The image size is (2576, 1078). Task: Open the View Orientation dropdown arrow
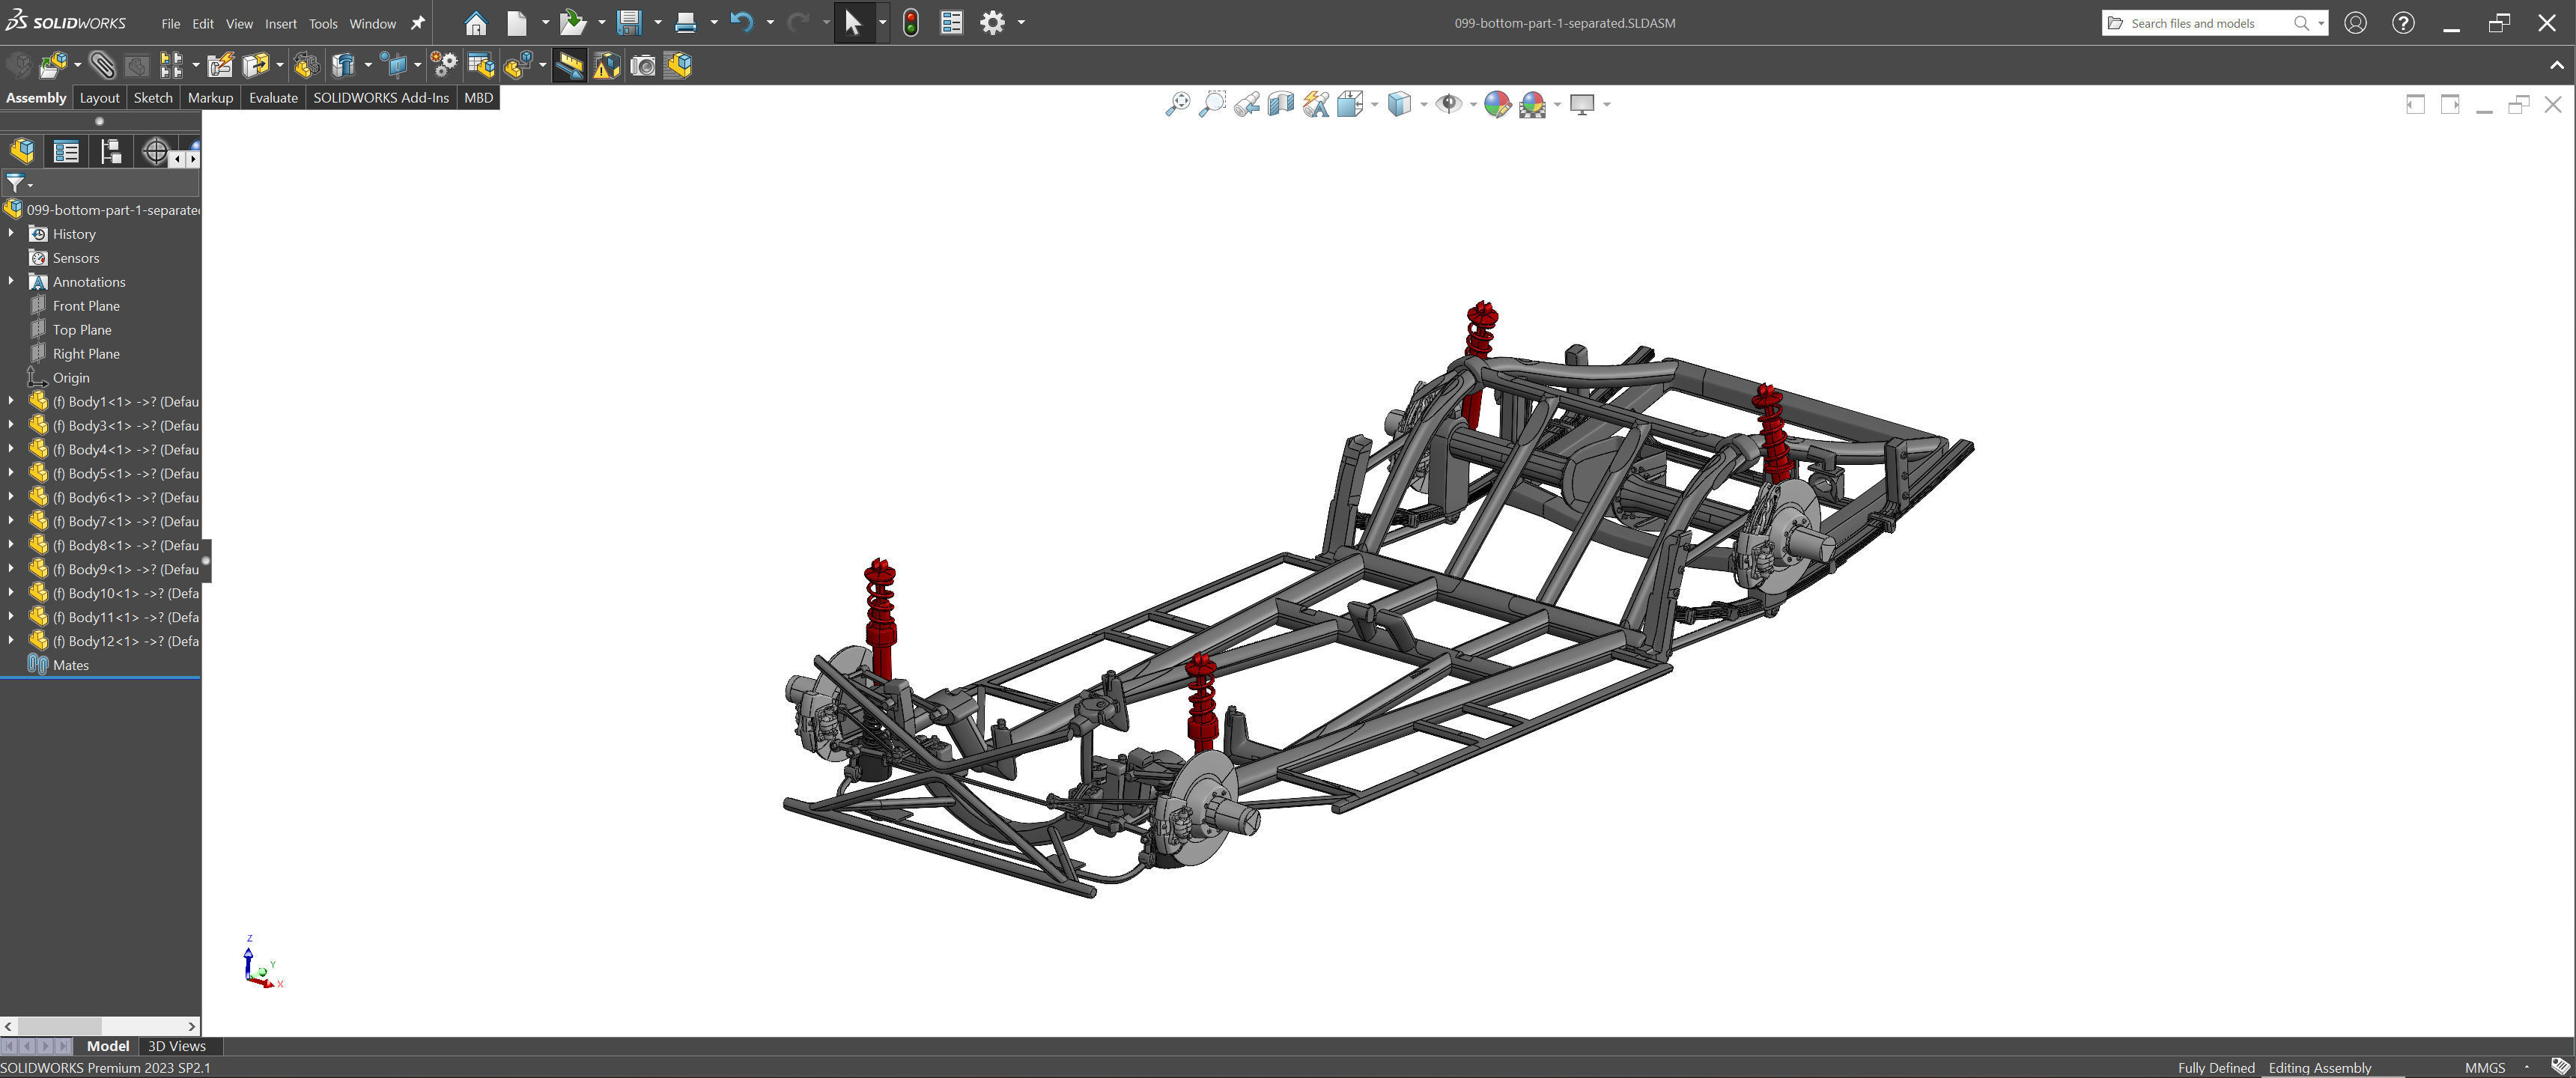pyautogui.click(x=1374, y=104)
